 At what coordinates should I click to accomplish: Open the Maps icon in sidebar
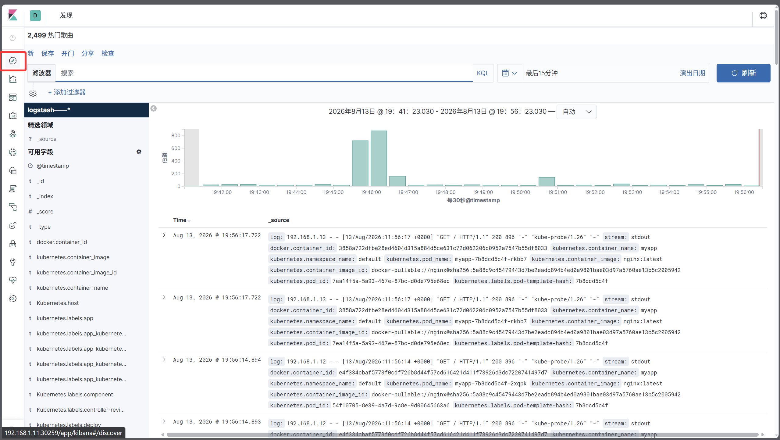point(13,134)
